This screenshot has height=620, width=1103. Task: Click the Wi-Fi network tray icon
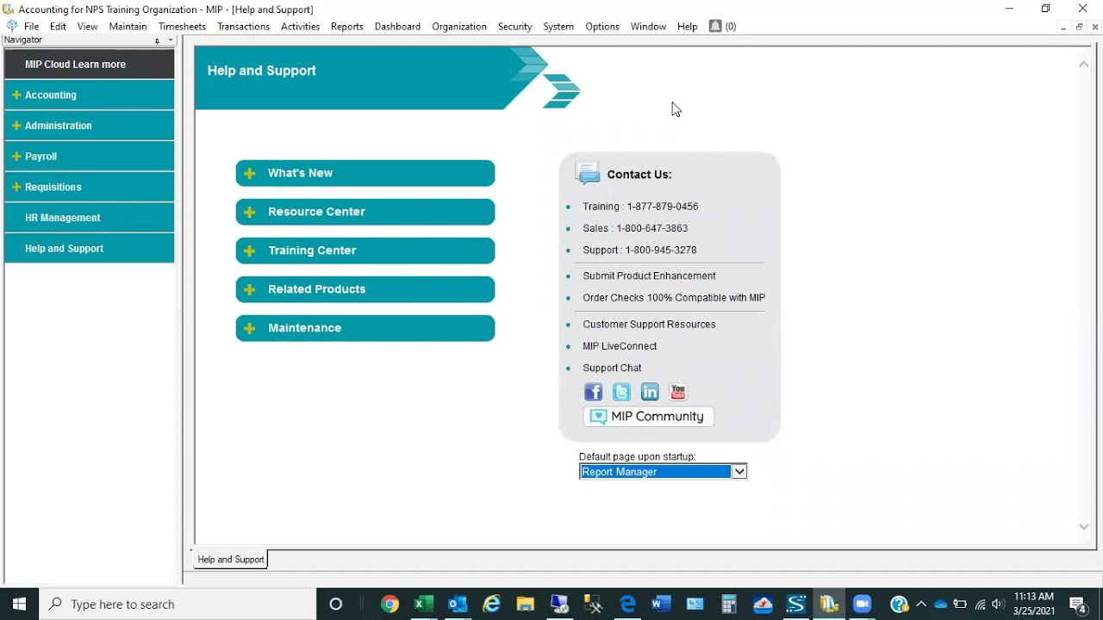[x=980, y=604]
